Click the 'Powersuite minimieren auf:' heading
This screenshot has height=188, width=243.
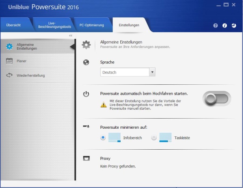124,127
